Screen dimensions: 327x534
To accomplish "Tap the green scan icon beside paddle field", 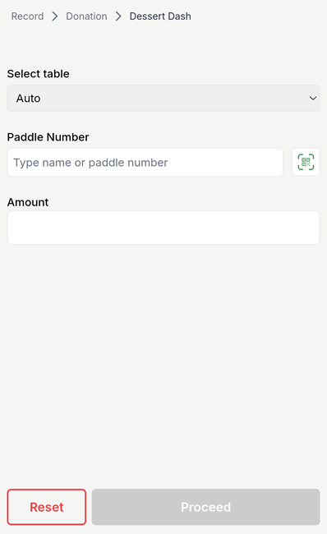I will 306,162.
